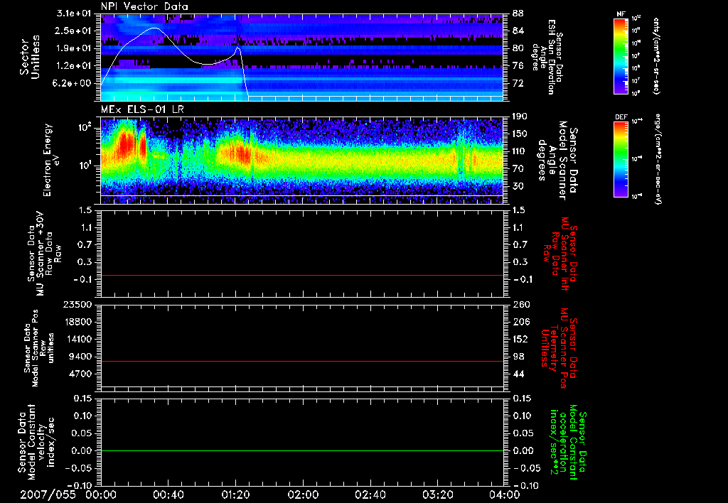Image resolution: width=728 pixels, height=503 pixels.
Task: Click the '2007/055' date label
Action: [x=48, y=494]
